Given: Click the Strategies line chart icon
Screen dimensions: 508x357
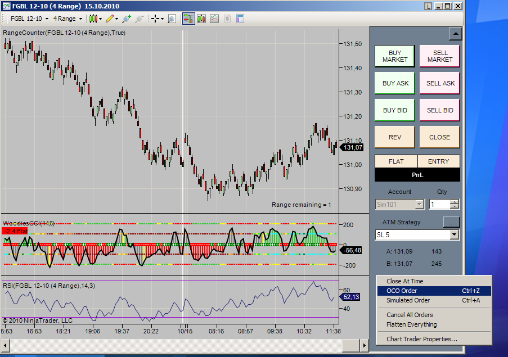Looking at the screenshot, I should point(214,19).
